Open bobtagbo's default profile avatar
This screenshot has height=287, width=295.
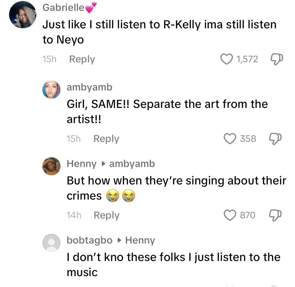coord(52,242)
